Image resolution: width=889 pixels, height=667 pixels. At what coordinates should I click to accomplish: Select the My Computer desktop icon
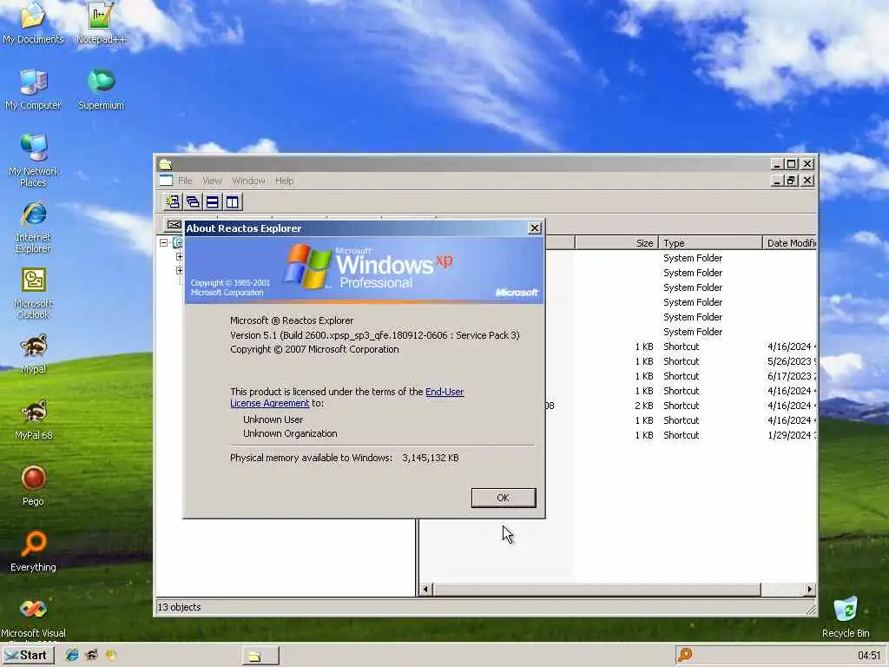(x=33, y=89)
